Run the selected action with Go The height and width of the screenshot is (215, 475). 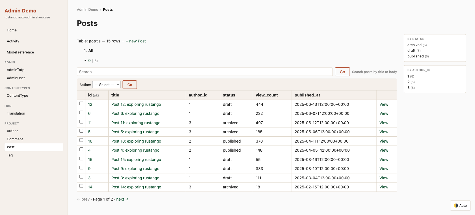[x=129, y=85]
